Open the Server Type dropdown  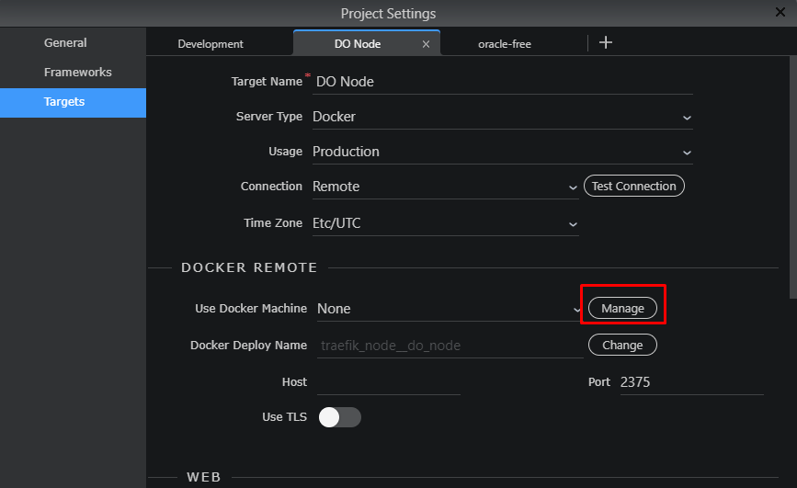pyautogui.click(x=502, y=117)
